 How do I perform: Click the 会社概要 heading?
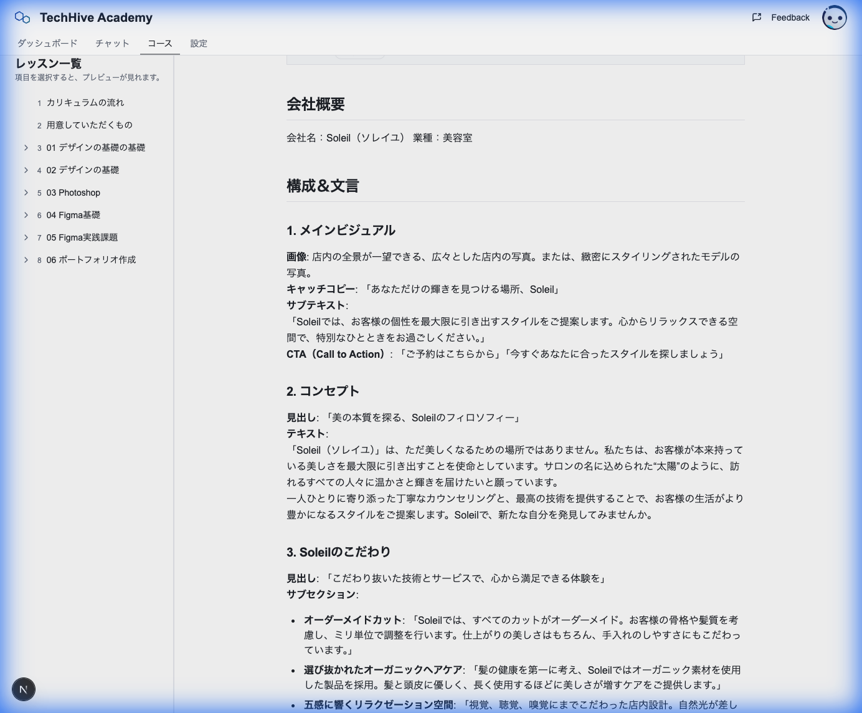pos(316,104)
